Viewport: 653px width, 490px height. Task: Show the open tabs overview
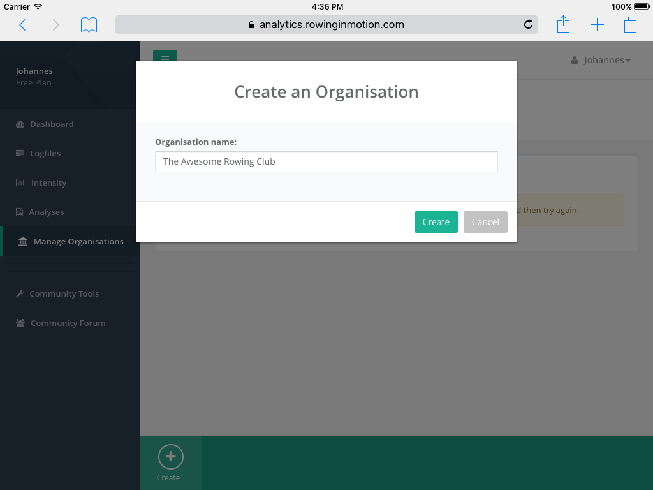click(632, 25)
